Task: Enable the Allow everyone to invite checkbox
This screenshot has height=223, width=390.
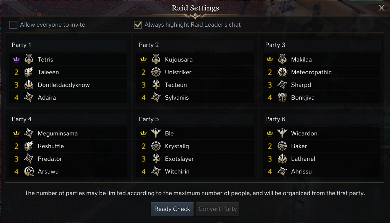Action: coord(13,25)
